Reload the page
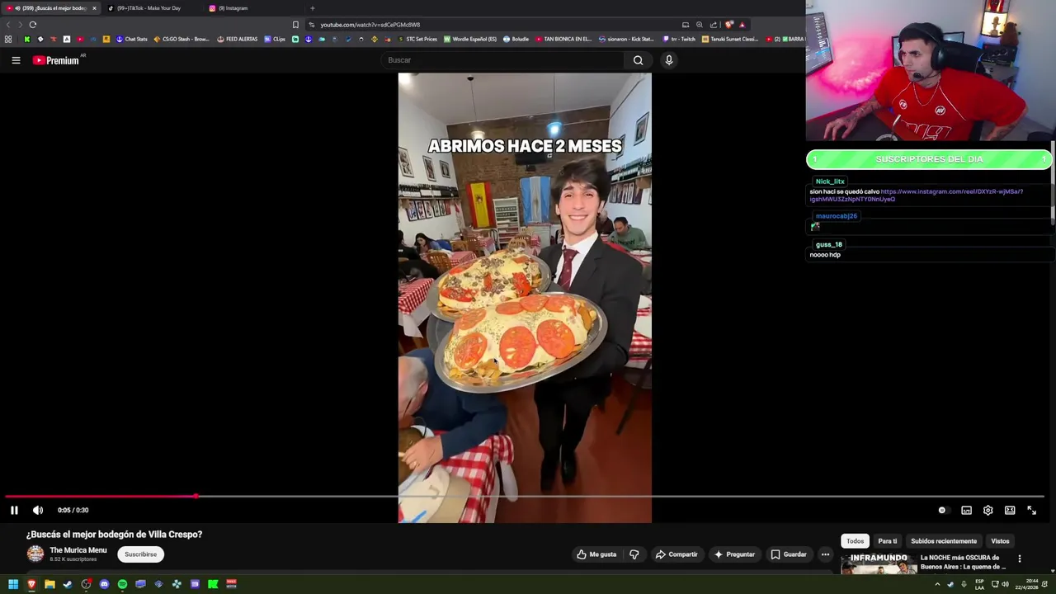The width and height of the screenshot is (1056, 594). pos(33,25)
